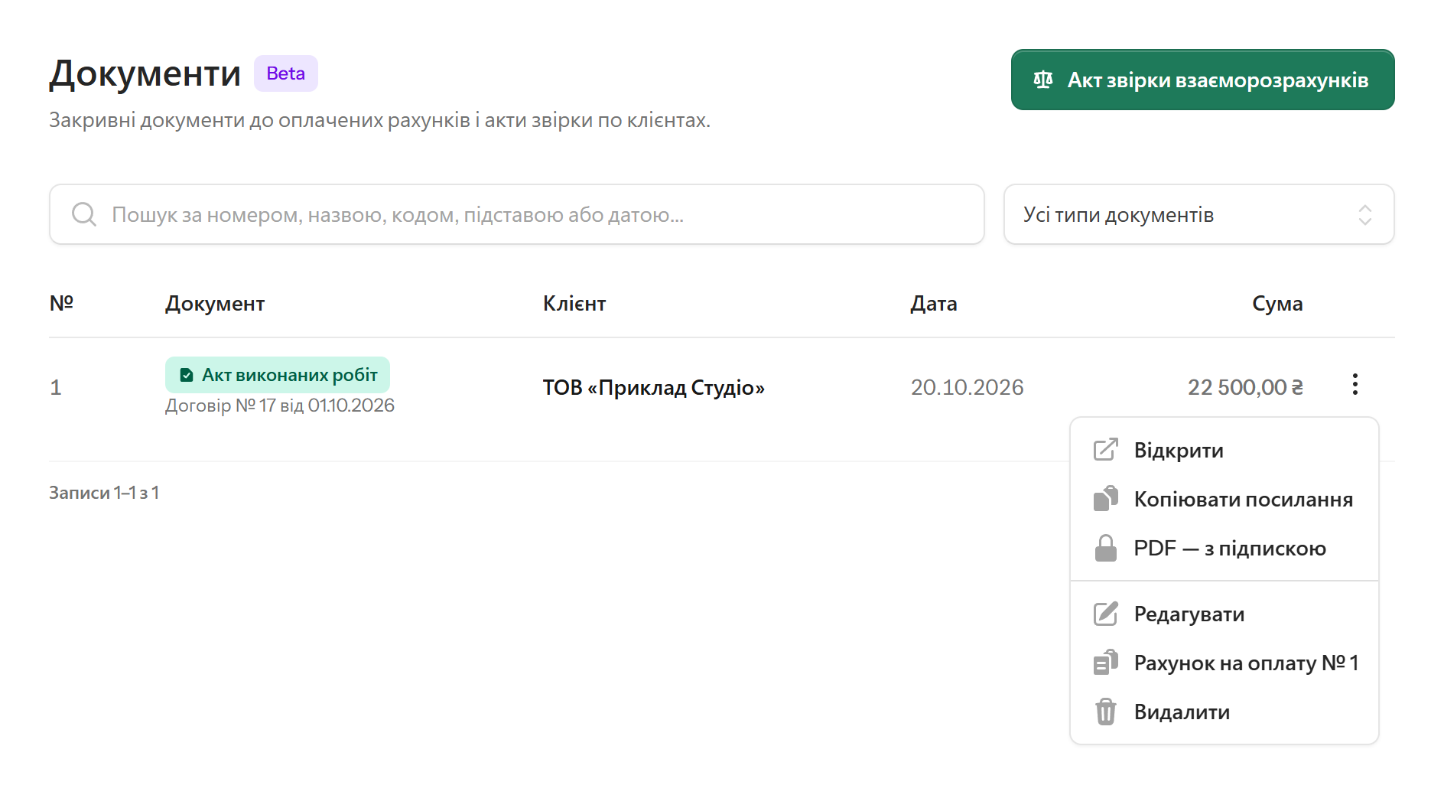1444x785 pixels.
Task: Open the three-dot row actions menu
Action: 1355,385
